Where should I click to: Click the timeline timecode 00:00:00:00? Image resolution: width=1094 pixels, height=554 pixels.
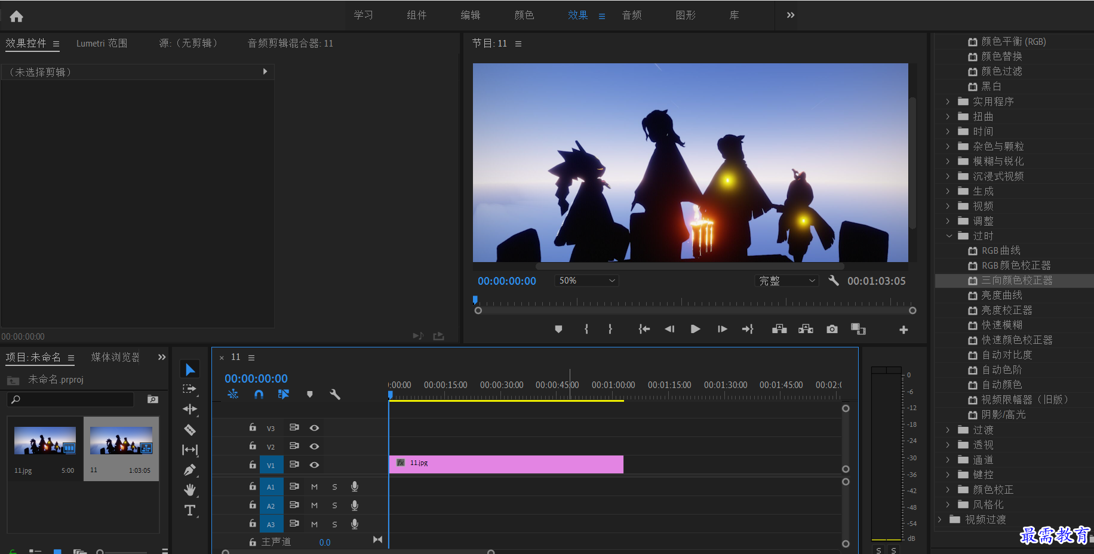click(x=256, y=378)
